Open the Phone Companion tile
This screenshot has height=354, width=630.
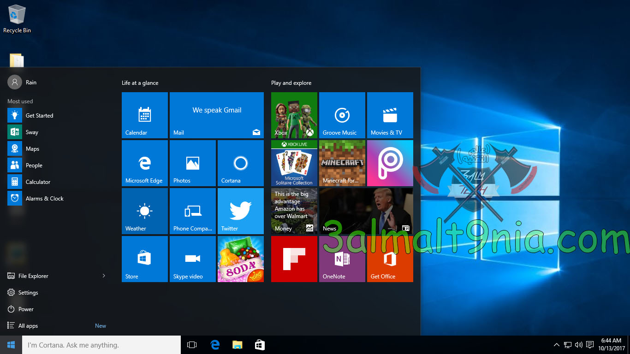coord(193,211)
